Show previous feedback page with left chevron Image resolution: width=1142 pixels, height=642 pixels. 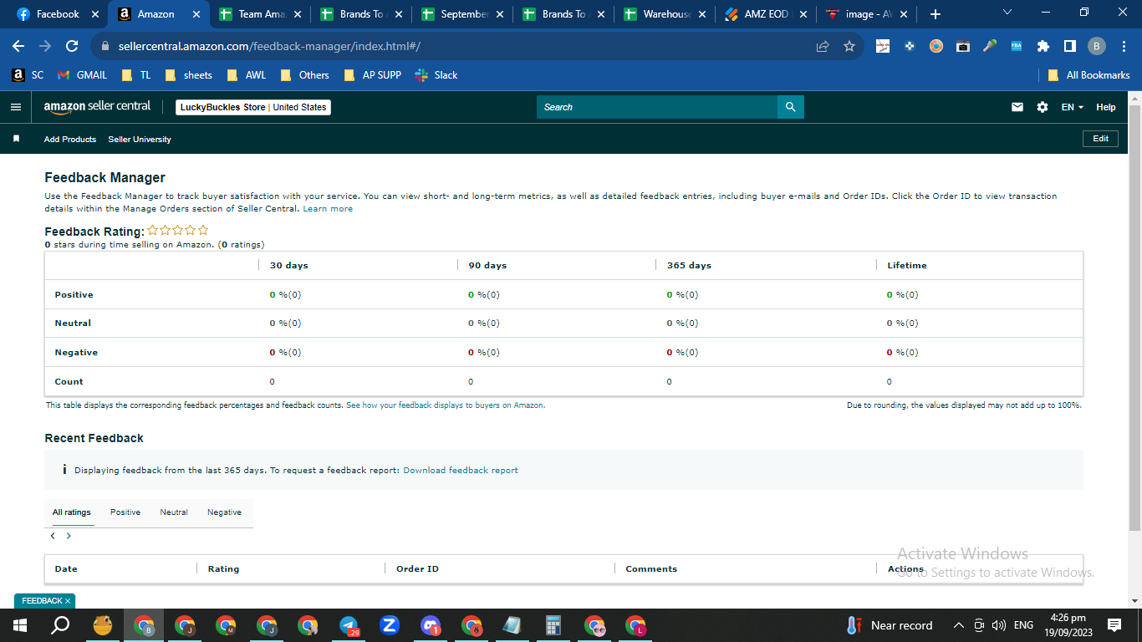coord(53,536)
